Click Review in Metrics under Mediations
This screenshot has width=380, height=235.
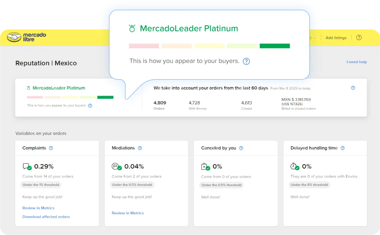128,213
